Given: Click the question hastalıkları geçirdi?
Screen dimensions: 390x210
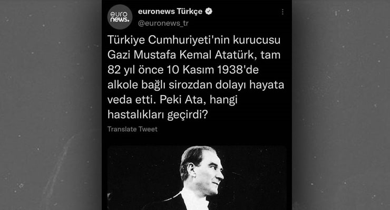Looking at the screenshot, I should (158, 114).
